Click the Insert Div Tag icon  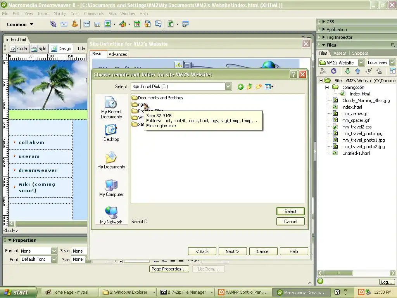tap(97, 24)
